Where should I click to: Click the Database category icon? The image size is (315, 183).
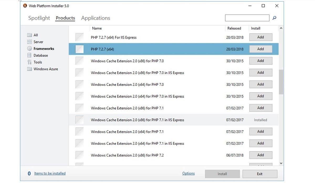click(29, 56)
